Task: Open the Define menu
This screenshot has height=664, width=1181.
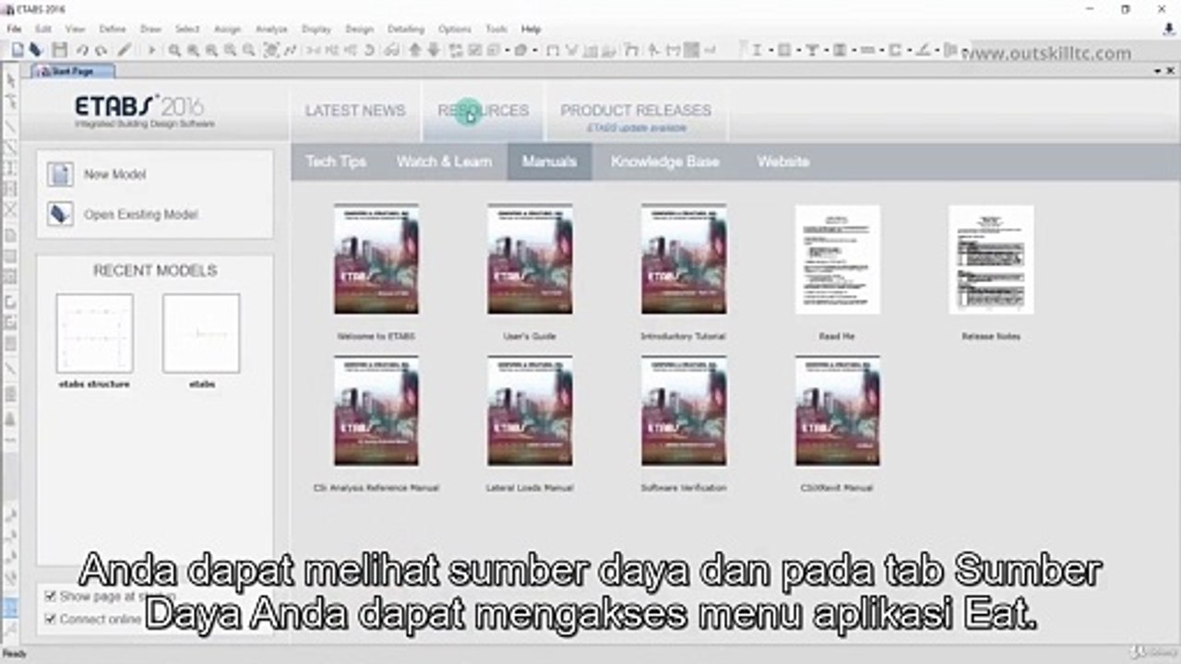Action: pos(113,30)
